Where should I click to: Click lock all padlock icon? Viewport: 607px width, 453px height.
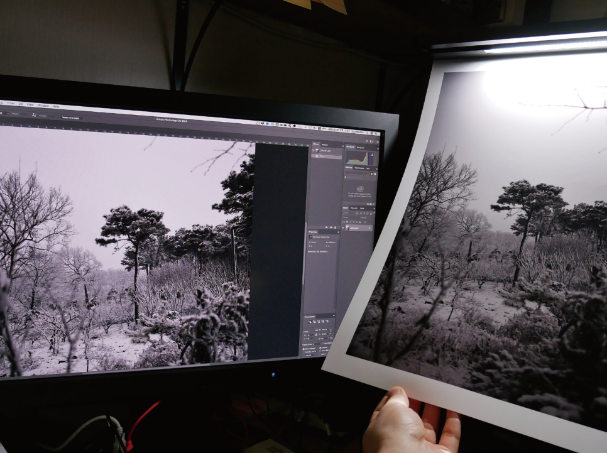coord(359,222)
